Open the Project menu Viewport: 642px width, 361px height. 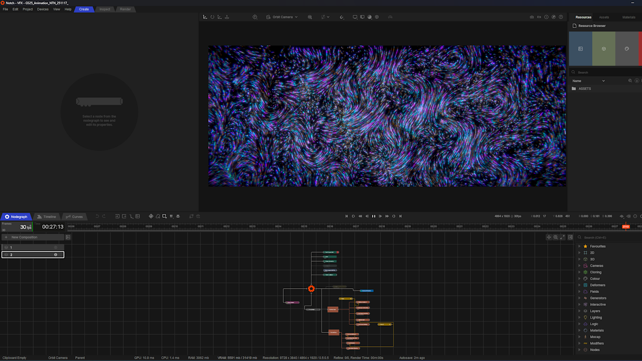[x=28, y=9]
